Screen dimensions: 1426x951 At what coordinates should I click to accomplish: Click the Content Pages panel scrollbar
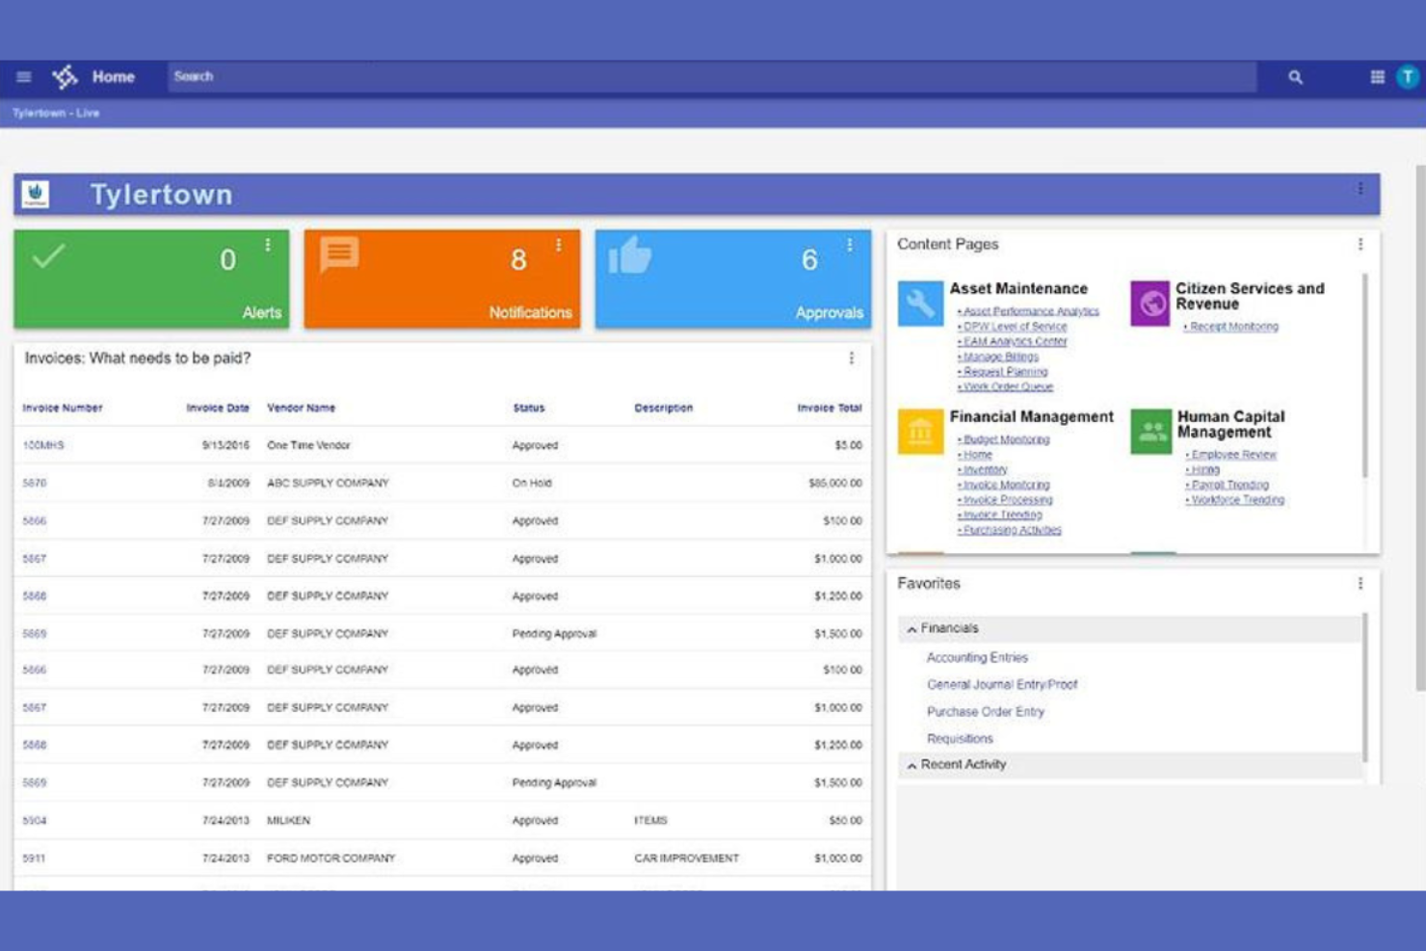(1364, 376)
